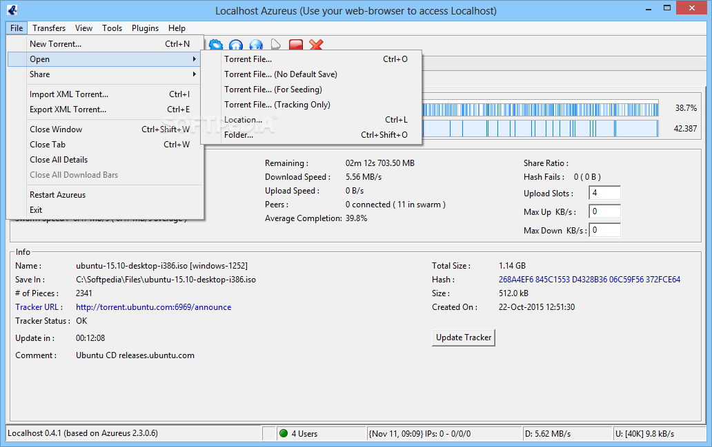Click the 5.56 MB/s download speed value

pos(364,177)
